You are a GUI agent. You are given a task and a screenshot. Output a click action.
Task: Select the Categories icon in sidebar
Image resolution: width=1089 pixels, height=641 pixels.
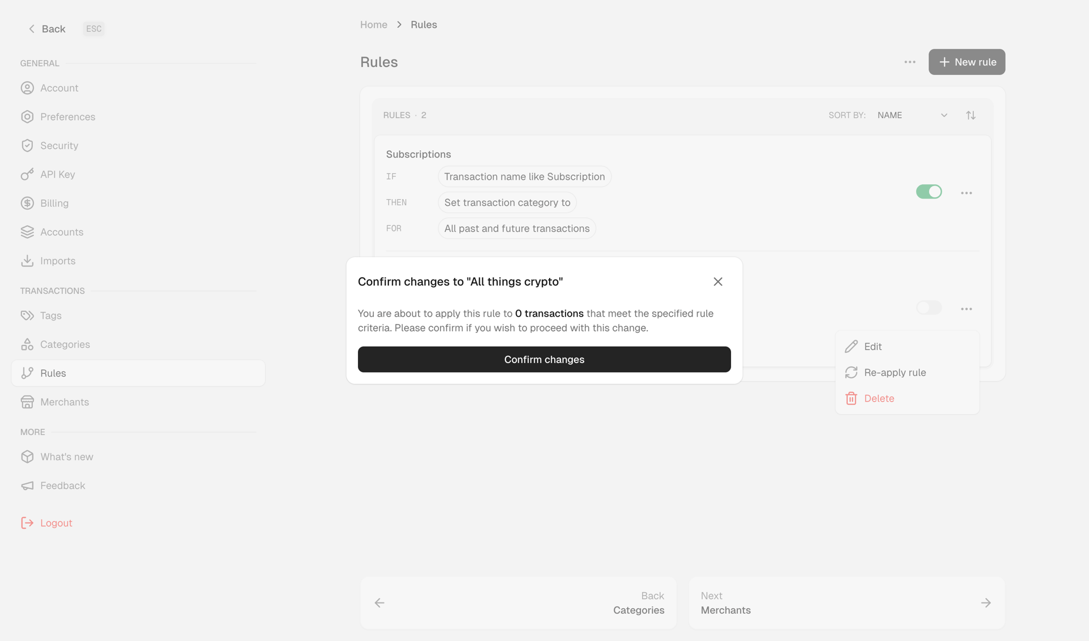pos(28,344)
